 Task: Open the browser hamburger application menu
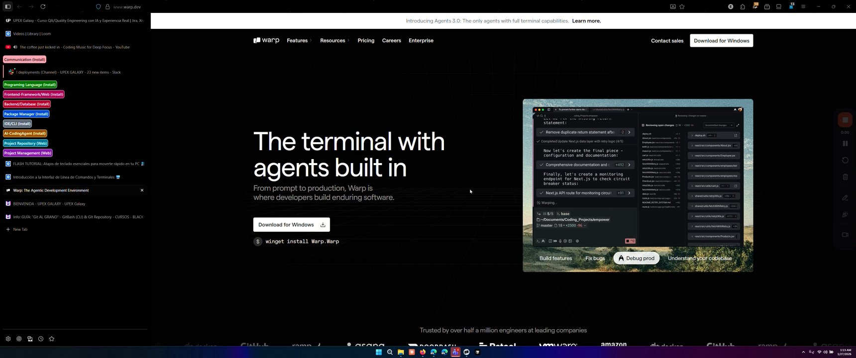(x=803, y=6)
